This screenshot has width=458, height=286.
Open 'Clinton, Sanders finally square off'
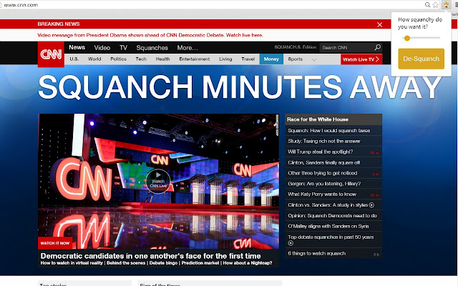tap(323, 162)
